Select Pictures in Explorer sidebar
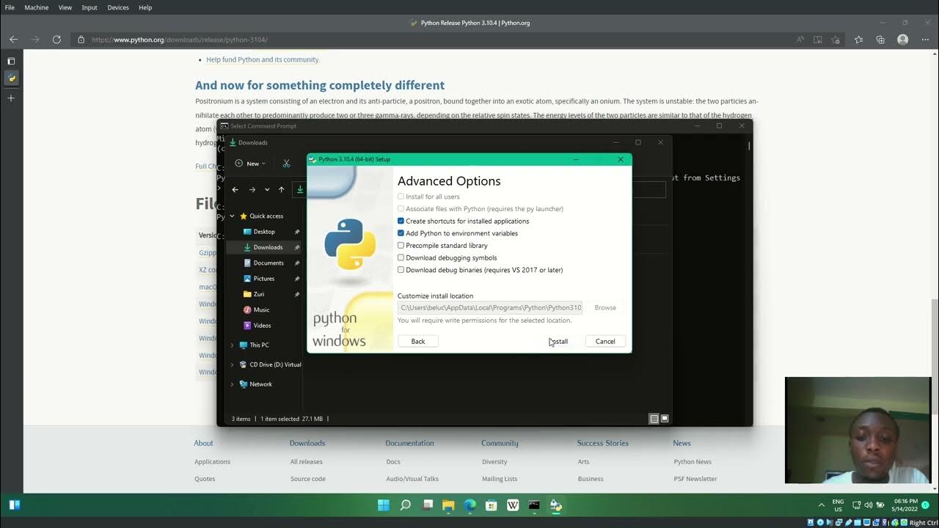The image size is (939, 528). point(264,279)
